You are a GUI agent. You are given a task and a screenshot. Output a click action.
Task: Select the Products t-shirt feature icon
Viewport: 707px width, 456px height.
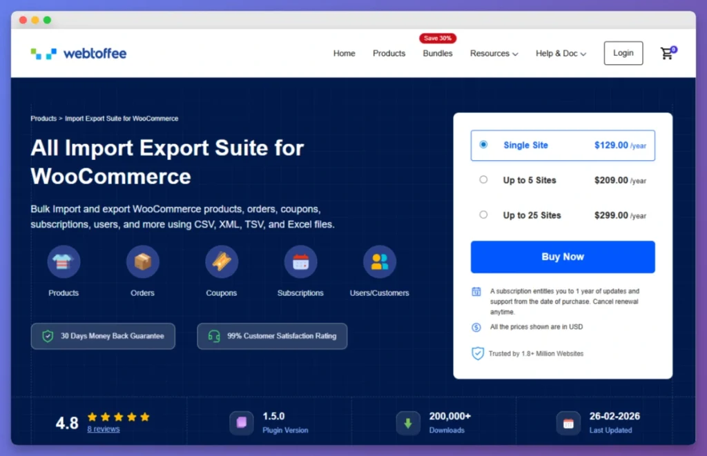(x=64, y=262)
